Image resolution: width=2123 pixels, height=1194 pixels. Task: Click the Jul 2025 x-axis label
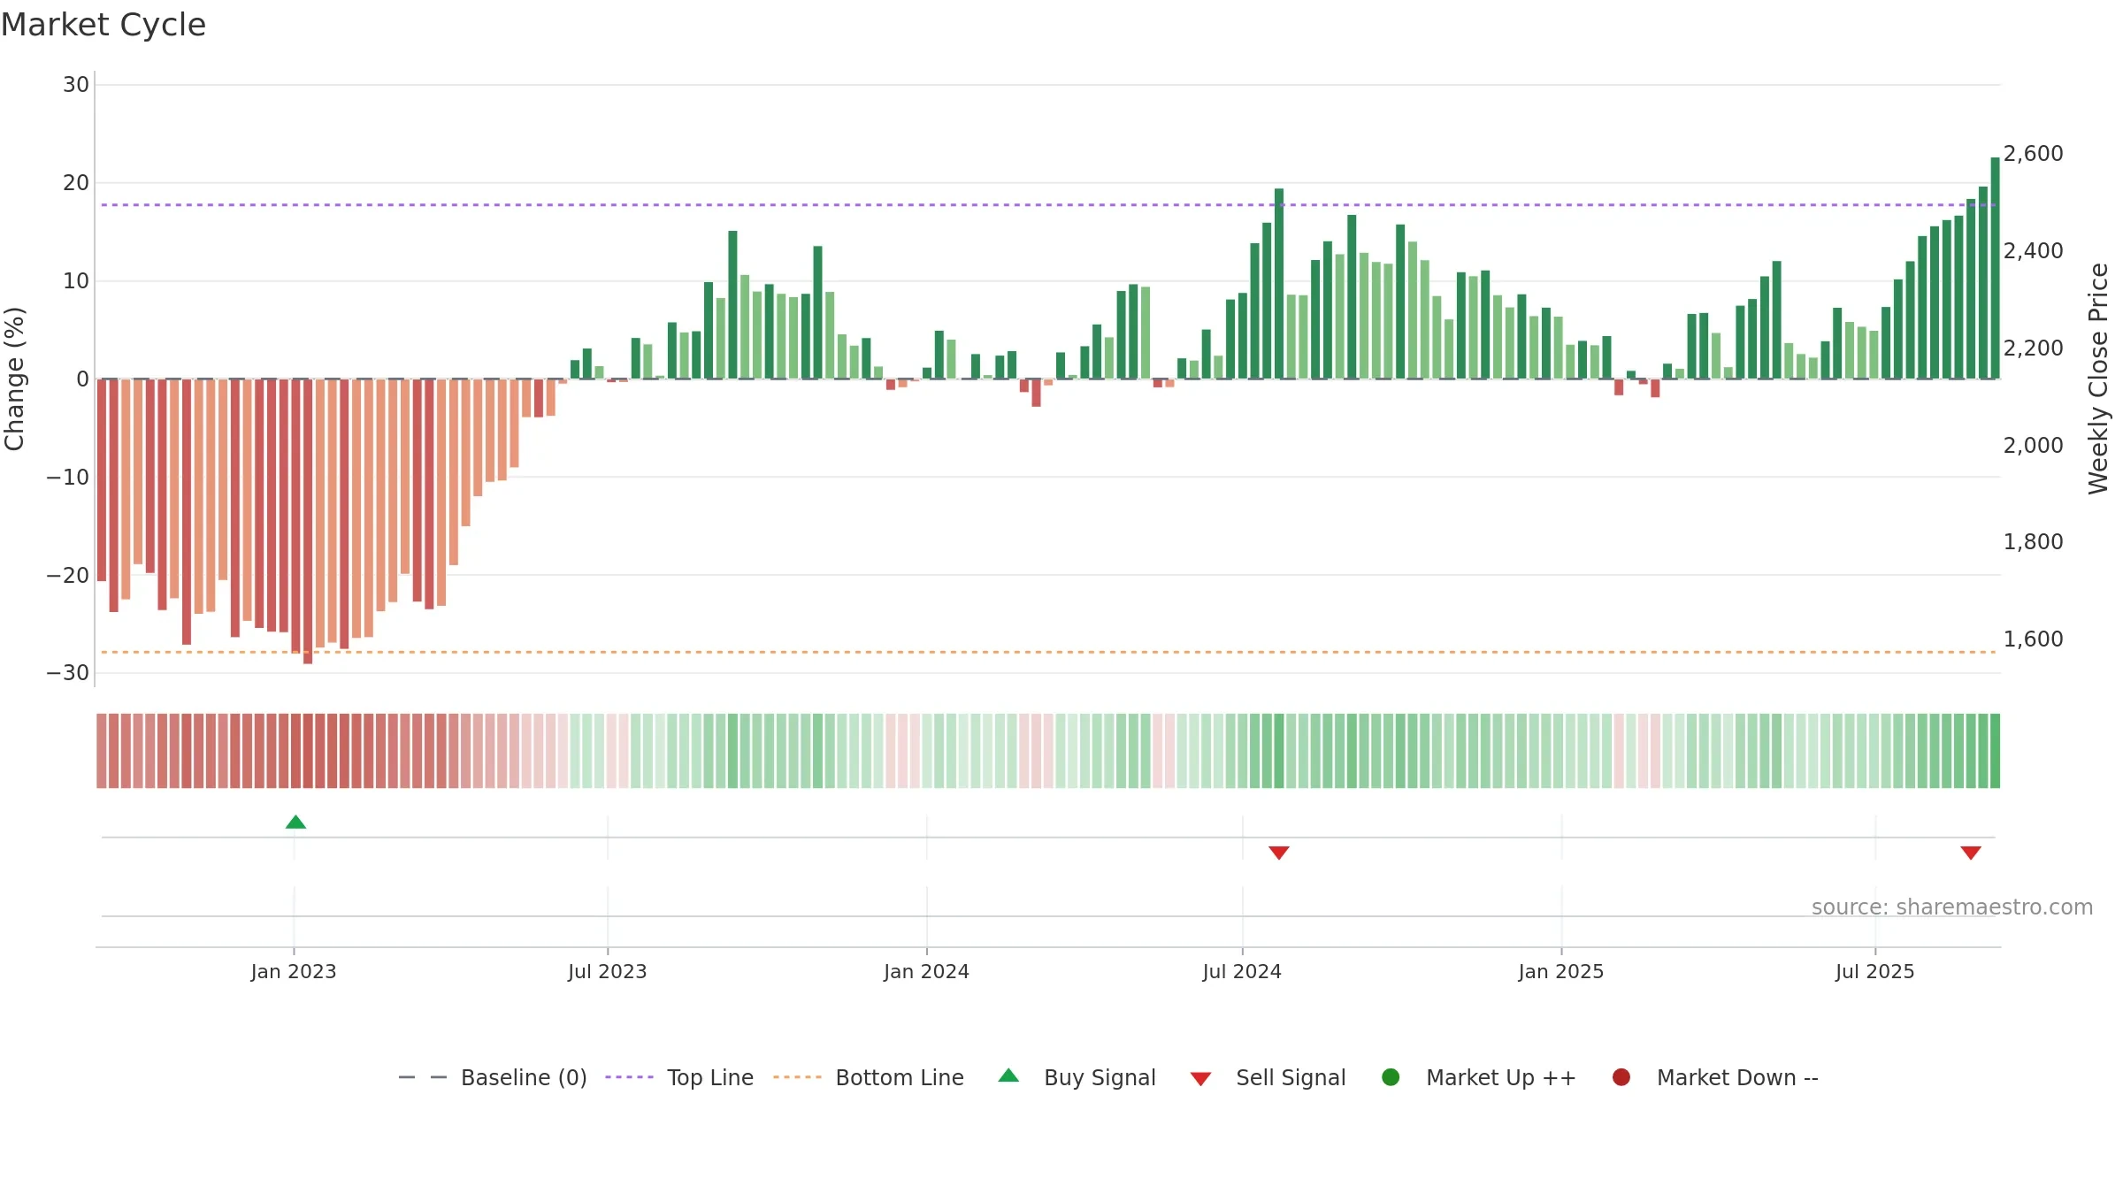tap(1875, 972)
